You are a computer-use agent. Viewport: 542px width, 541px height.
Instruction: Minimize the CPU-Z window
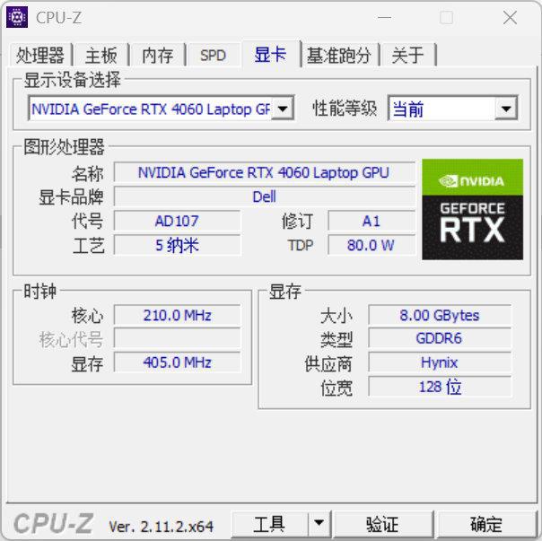point(384,17)
